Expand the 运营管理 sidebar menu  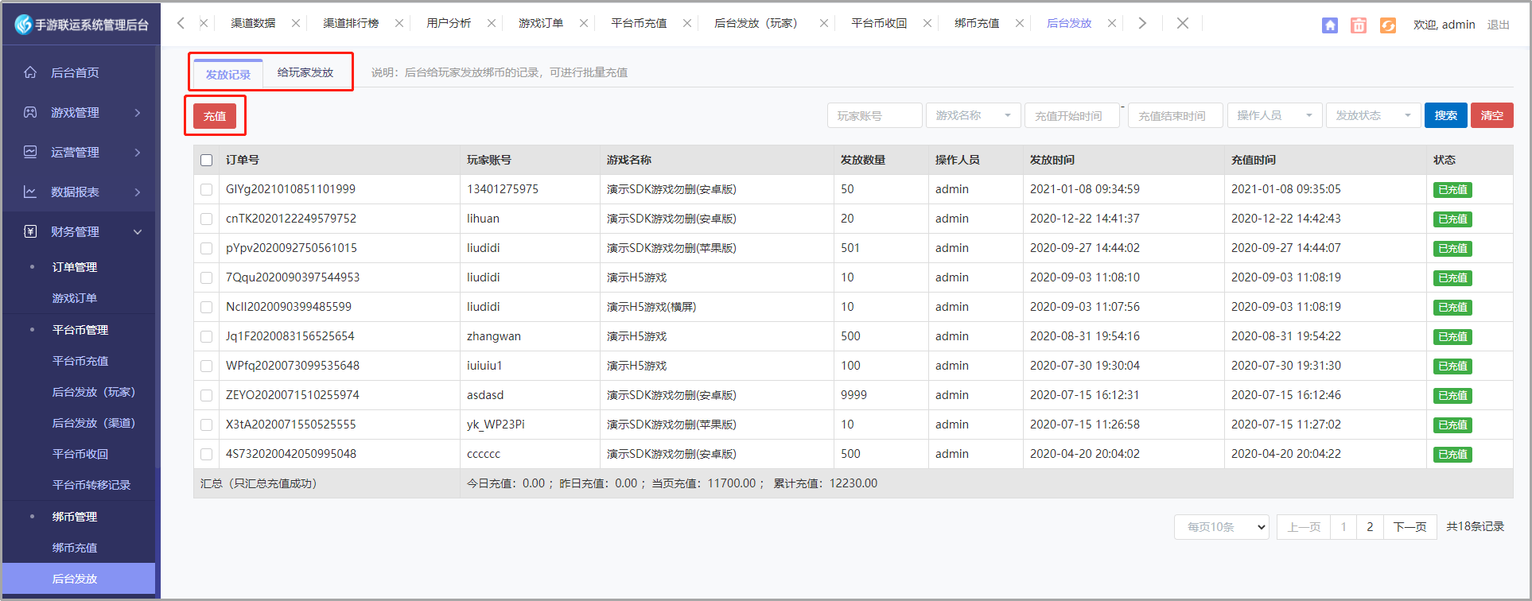(138, 153)
